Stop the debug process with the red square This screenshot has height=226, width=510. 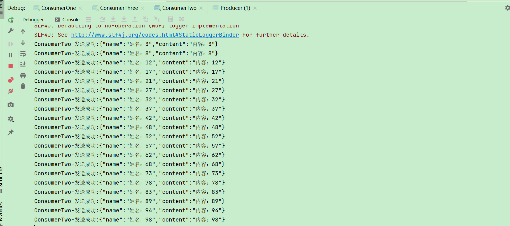11,66
